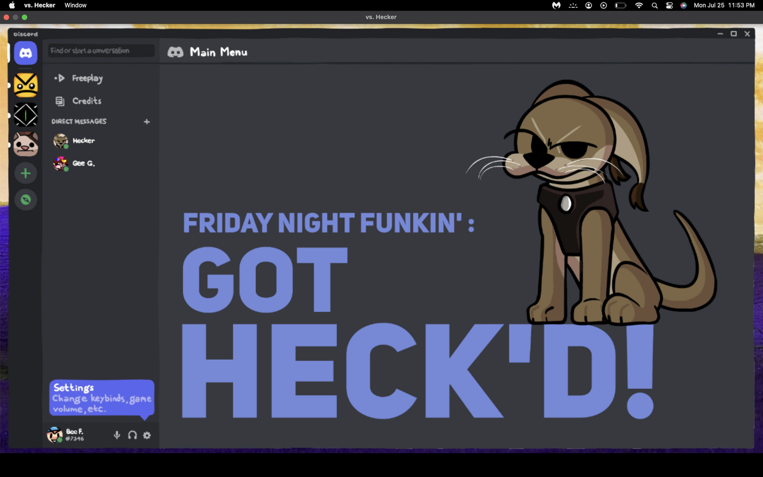Screen dimensions: 763x477
Task: Click the DIRECT MESSAGES header label
Action: point(79,121)
